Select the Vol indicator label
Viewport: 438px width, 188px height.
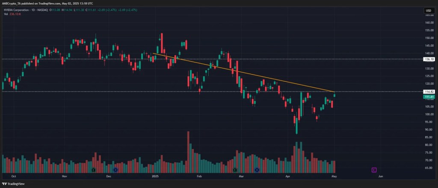point(5,13)
